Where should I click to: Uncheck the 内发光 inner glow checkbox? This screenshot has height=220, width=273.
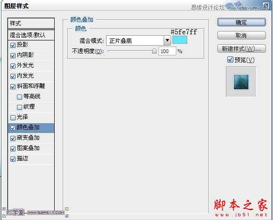click(x=13, y=76)
